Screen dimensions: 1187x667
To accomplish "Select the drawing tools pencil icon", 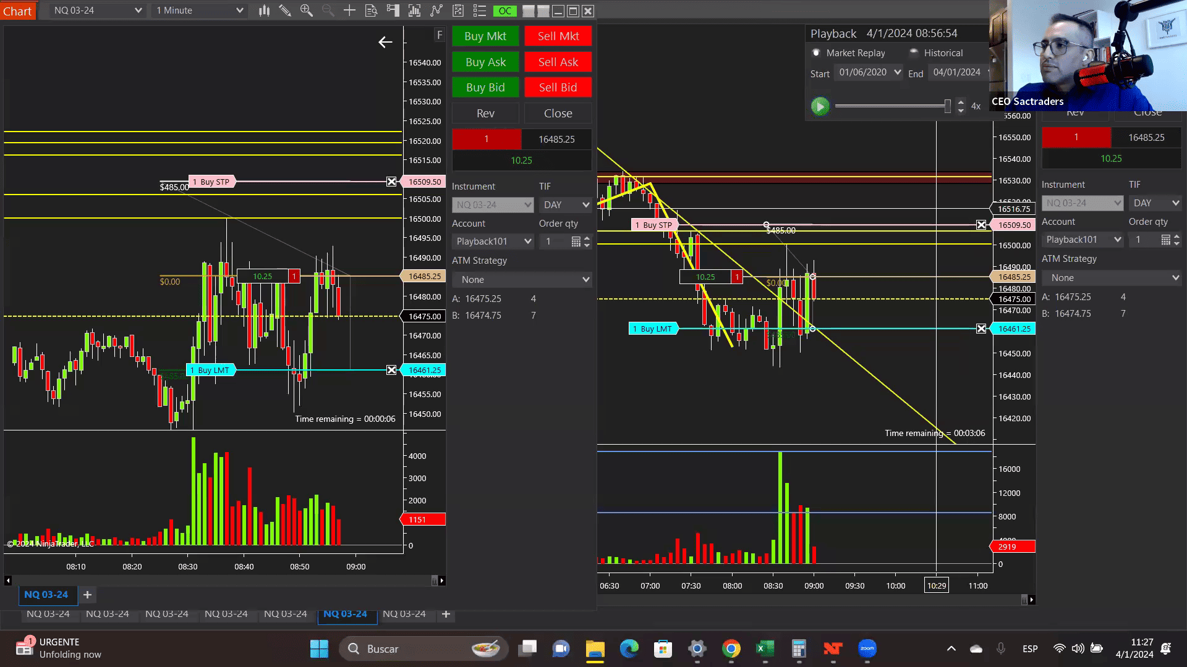I will tap(285, 10).
